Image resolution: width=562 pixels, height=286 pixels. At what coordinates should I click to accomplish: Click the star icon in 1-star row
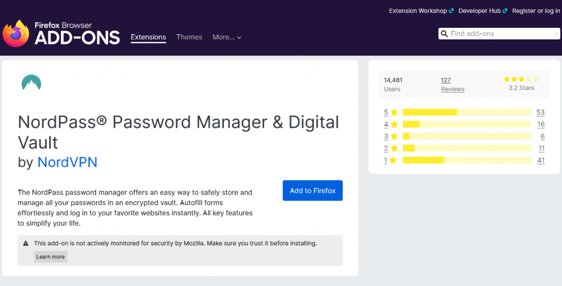coord(393,160)
